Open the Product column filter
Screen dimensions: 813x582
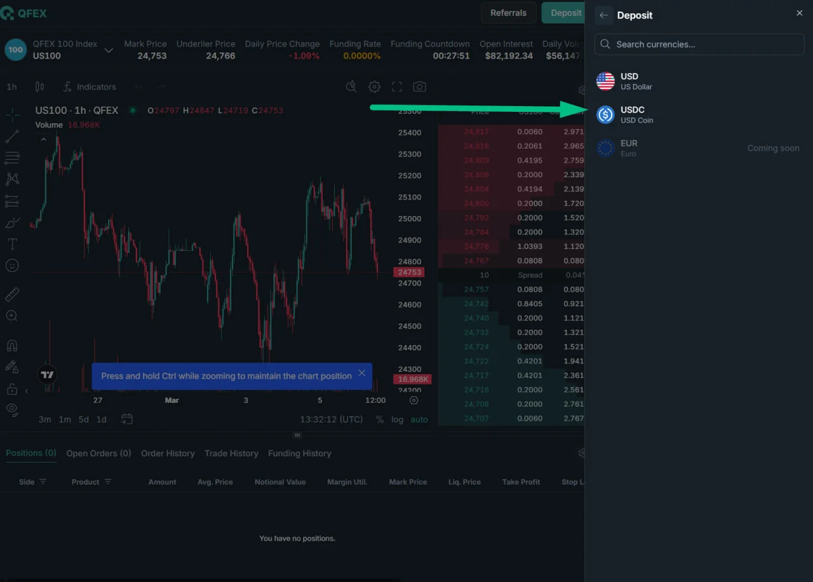108,482
